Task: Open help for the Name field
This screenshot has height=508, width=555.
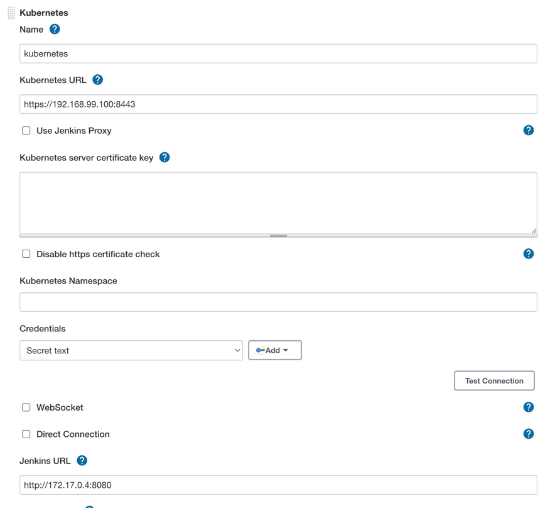Action: (x=55, y=29)
